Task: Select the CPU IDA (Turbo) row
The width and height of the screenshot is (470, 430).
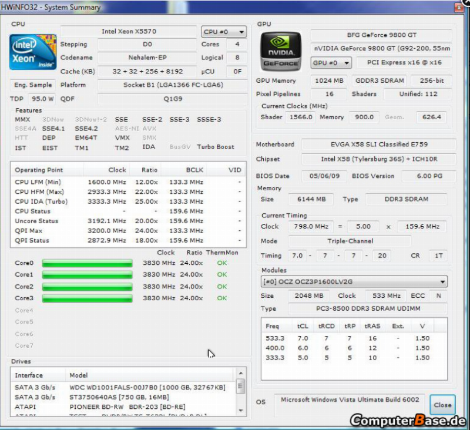Action: point(128,201)
